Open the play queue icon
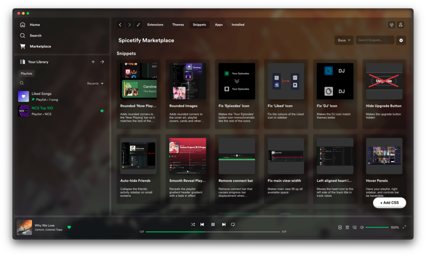 point(347,227)
